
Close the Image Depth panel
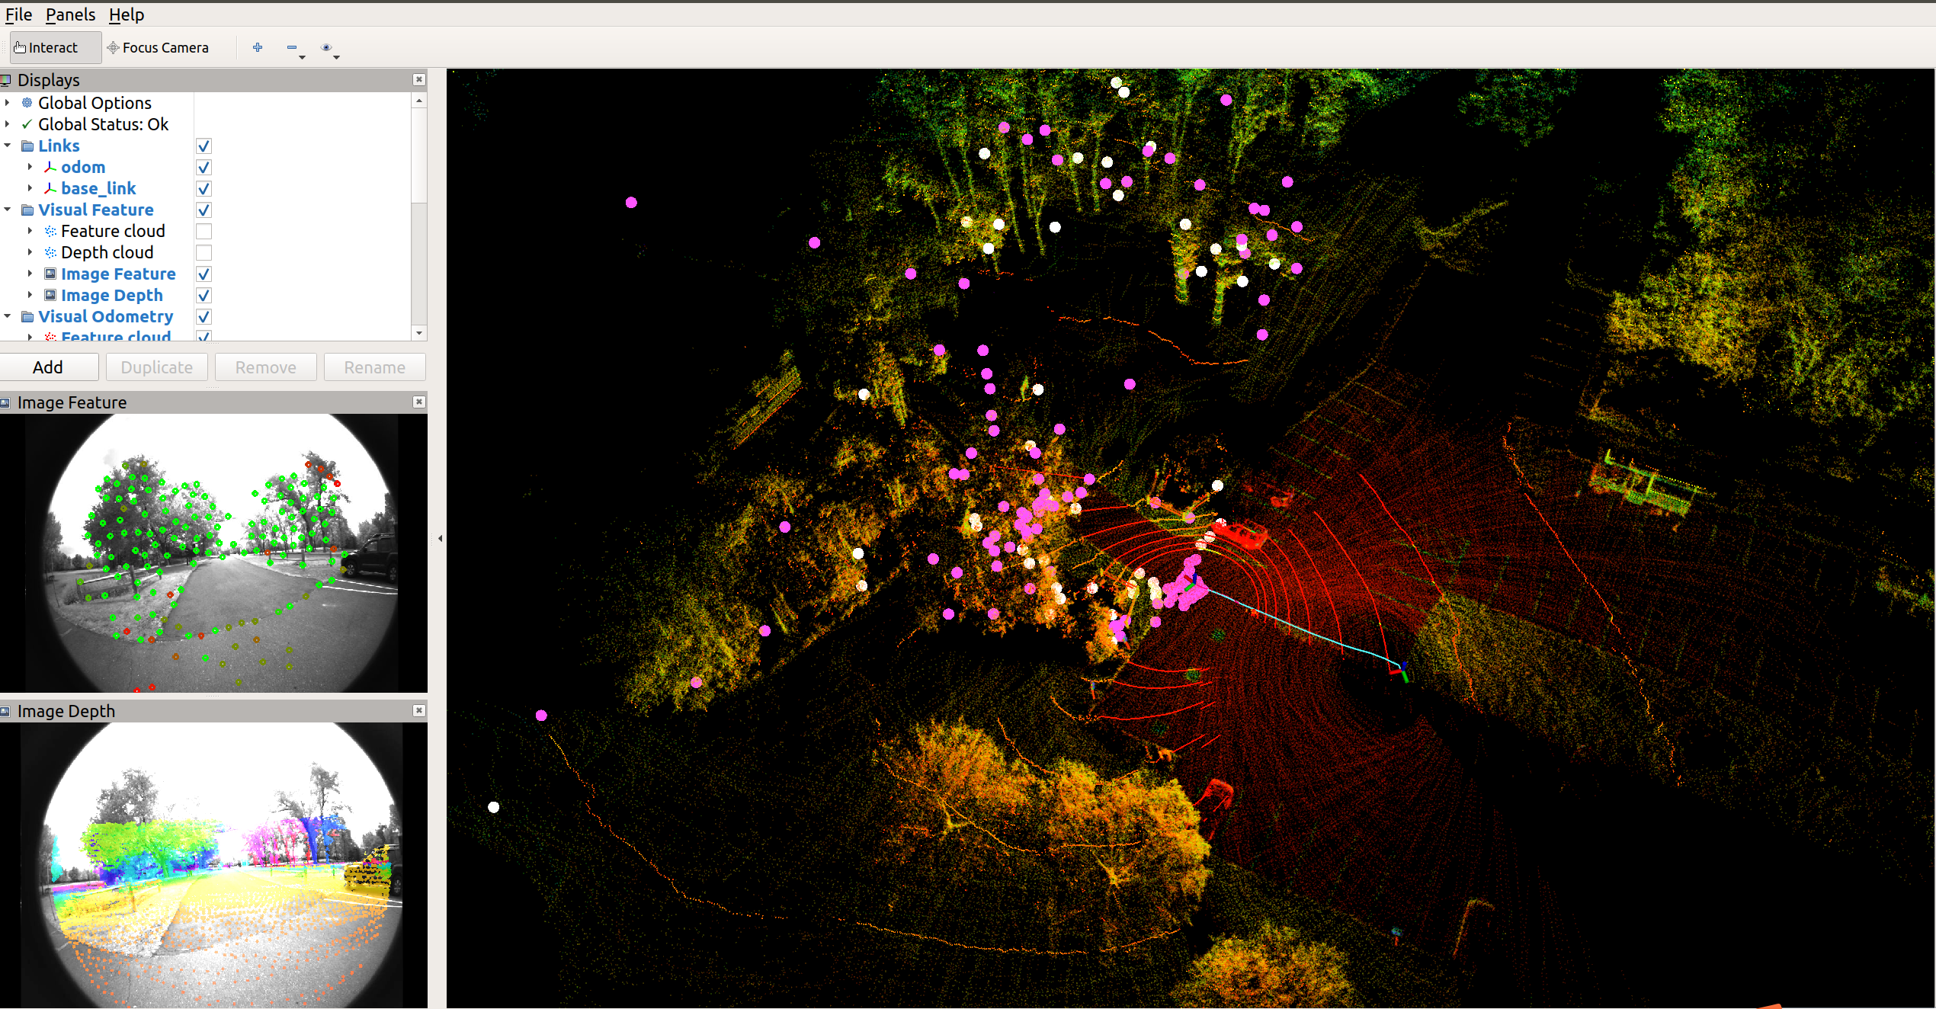tap(418, 710)
